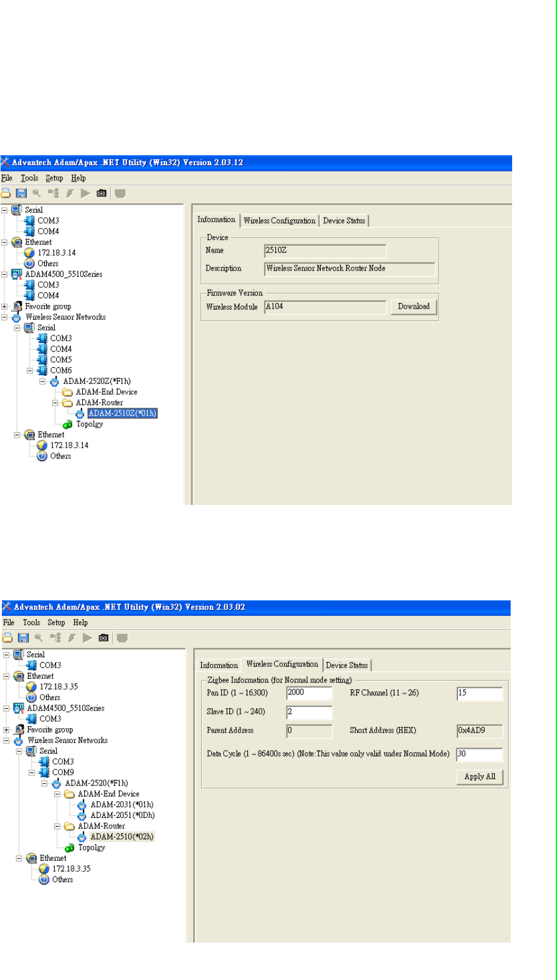Click lightning bolt icon in version 2.03.12 toolbar
This screenshot has height=980, width=557.
pos(70,193)
